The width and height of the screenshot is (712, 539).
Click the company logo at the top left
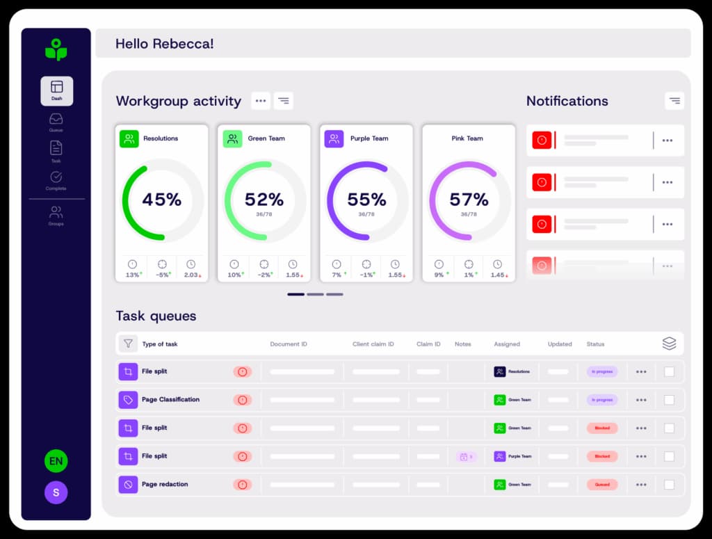coord(56,50)
